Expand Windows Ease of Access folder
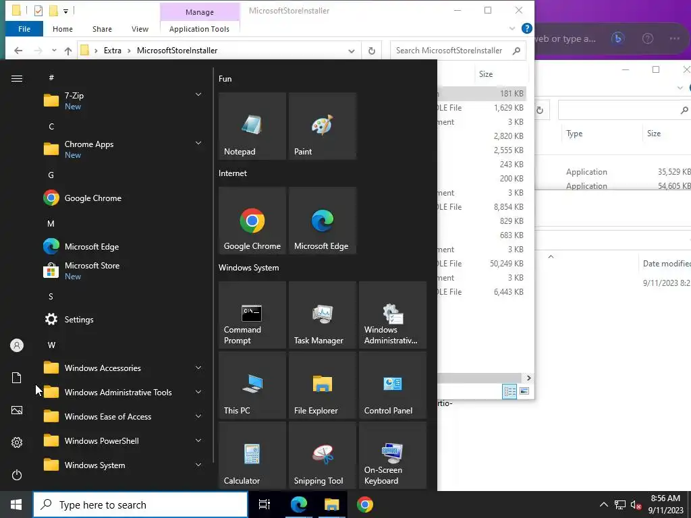691x518 pixels. 198,416
